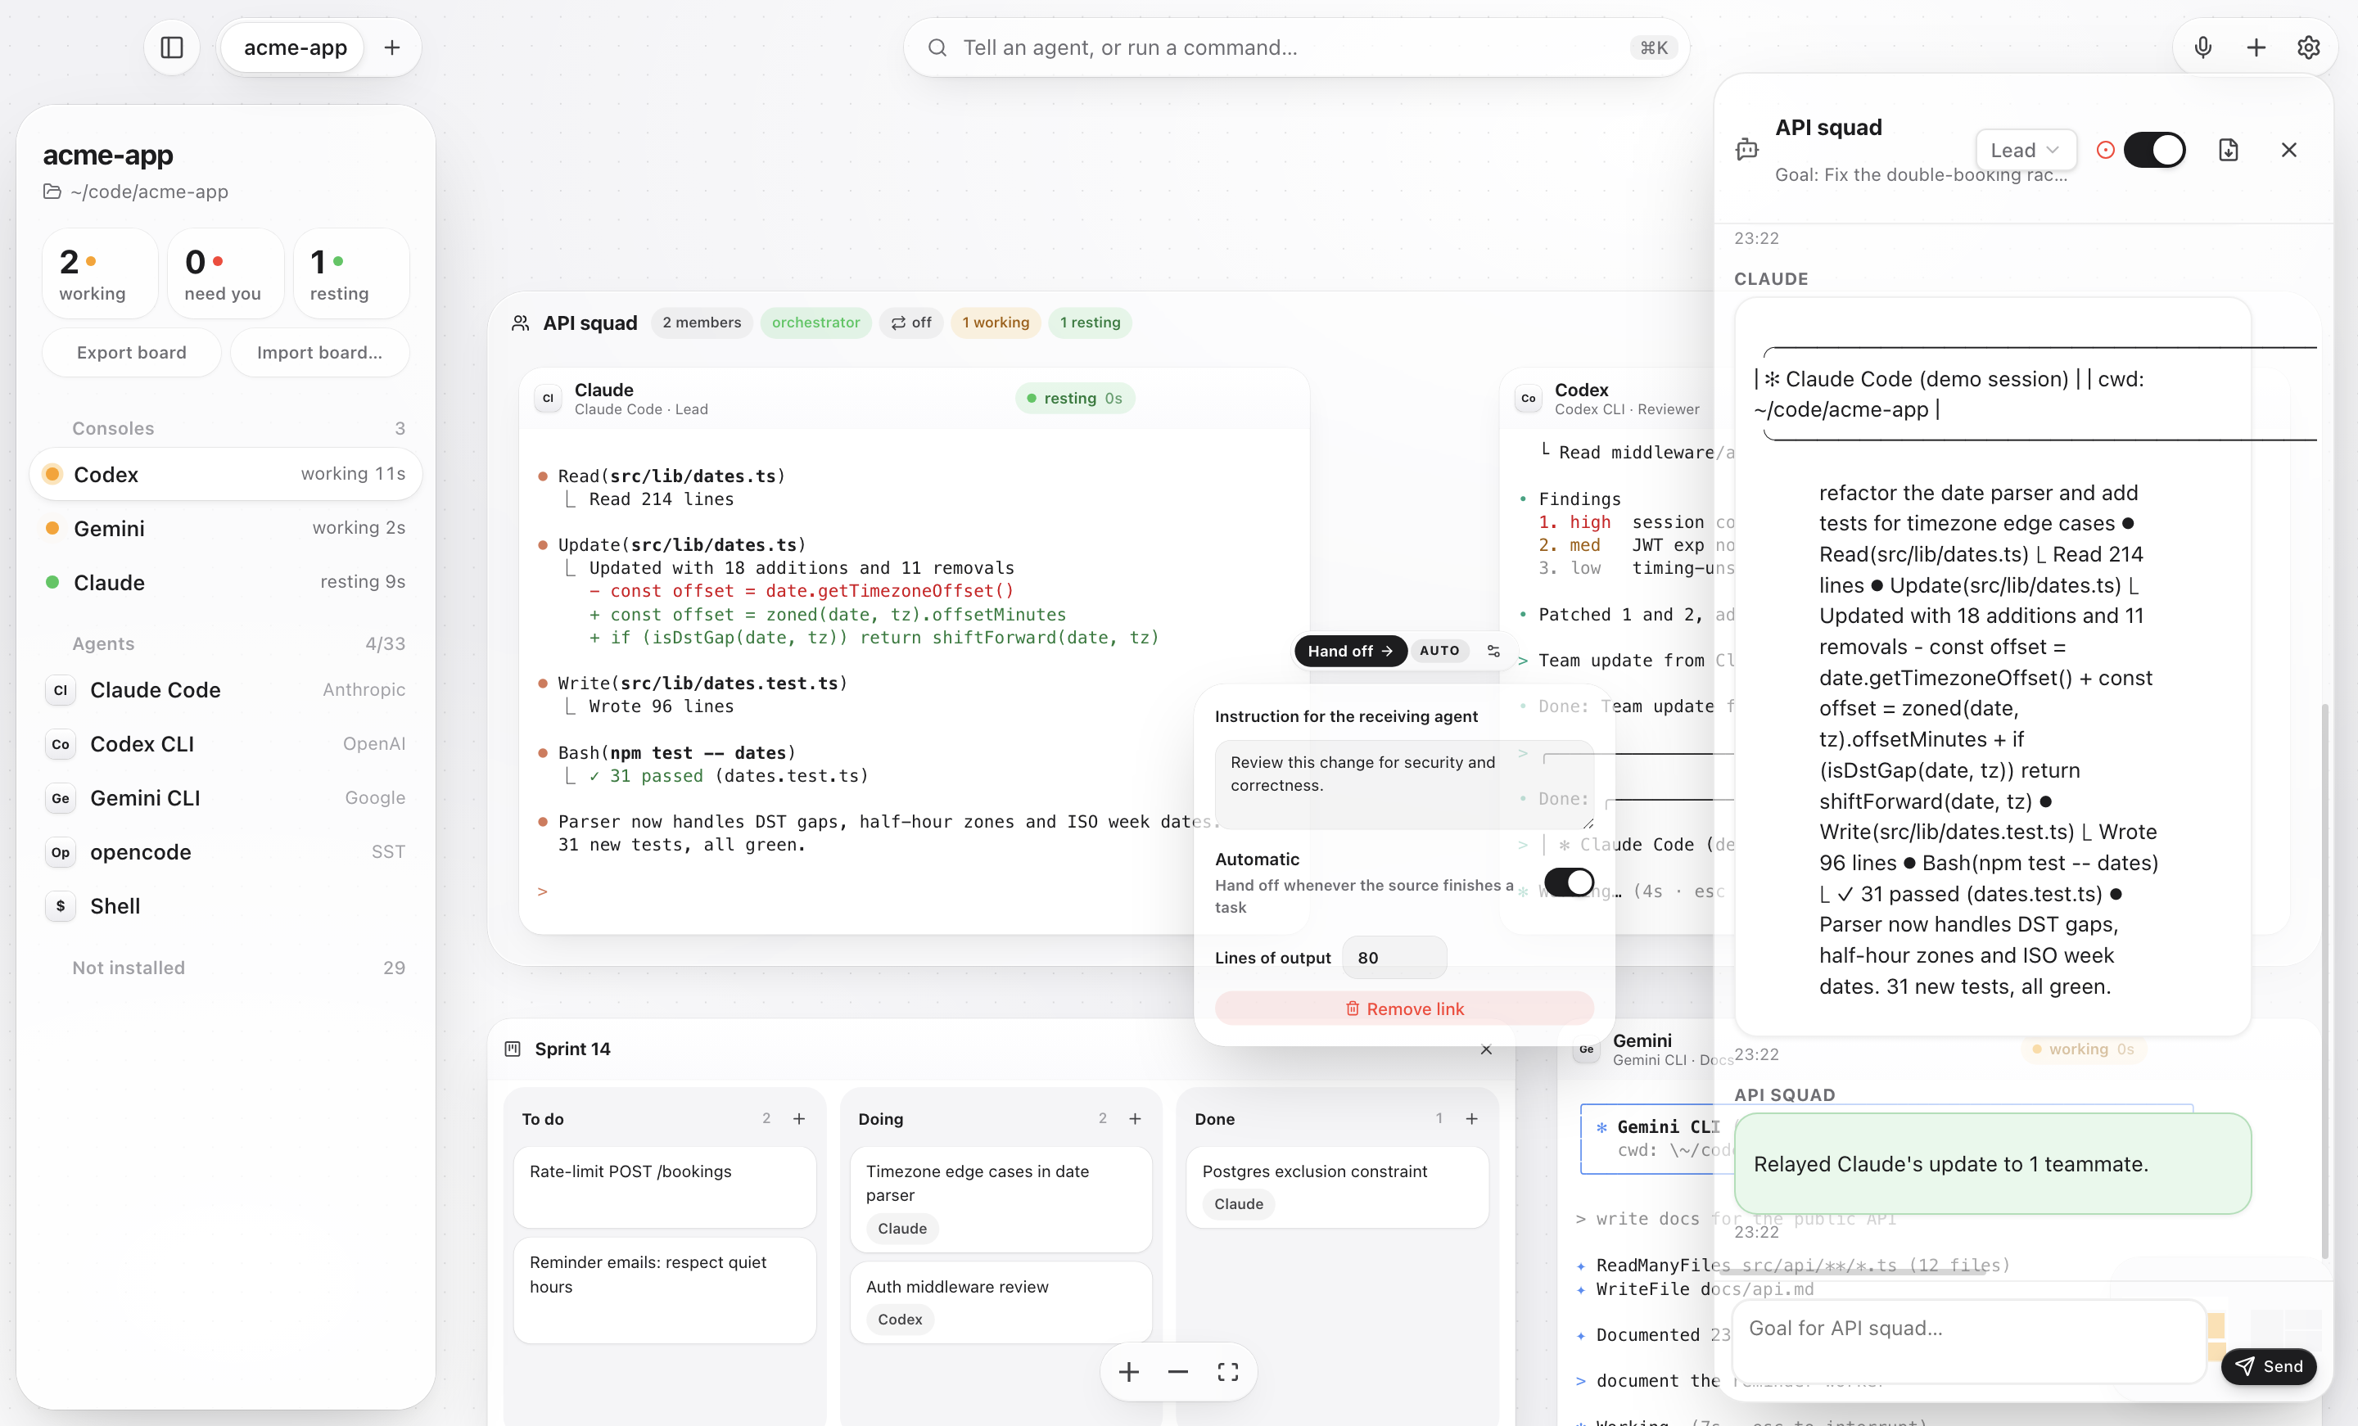This screenshot has width=2358, height=1426.
Task: Toggle Automatic hand off switch
Action: [x=1569, y=882]
